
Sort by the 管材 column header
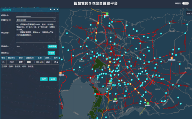click(x=21, y=58)
